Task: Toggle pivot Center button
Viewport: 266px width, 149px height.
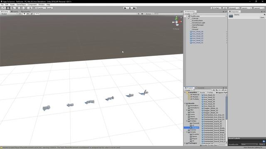Action: [x=39, y=8]
